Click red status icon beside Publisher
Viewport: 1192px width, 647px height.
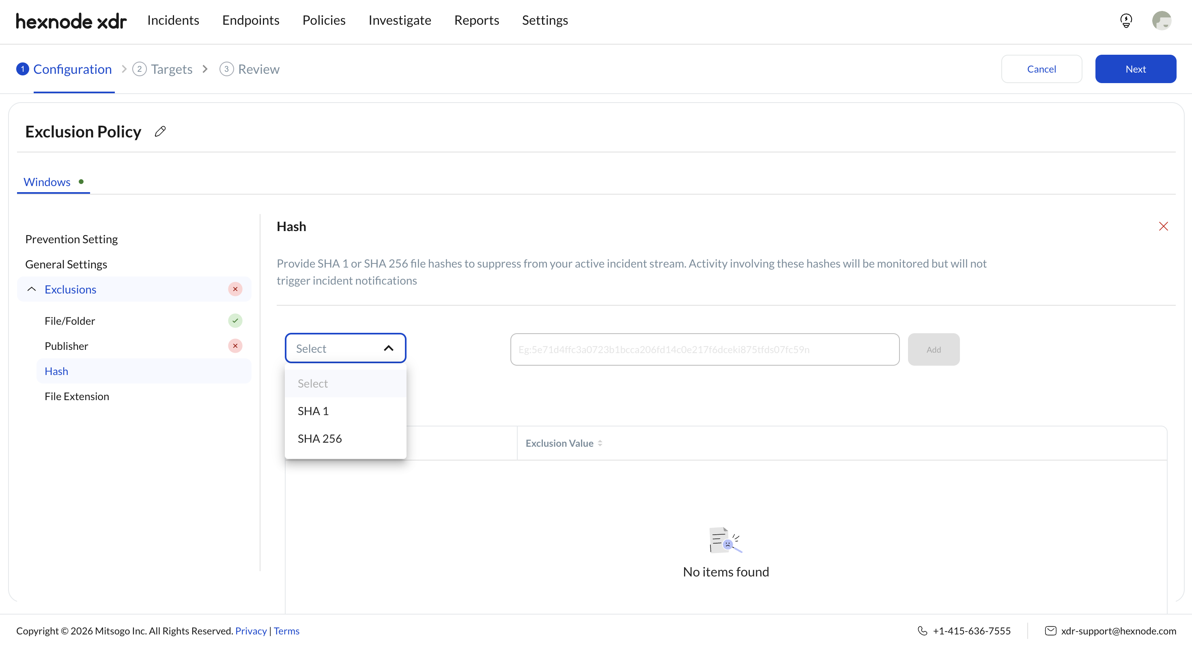(x=235, y=345)
